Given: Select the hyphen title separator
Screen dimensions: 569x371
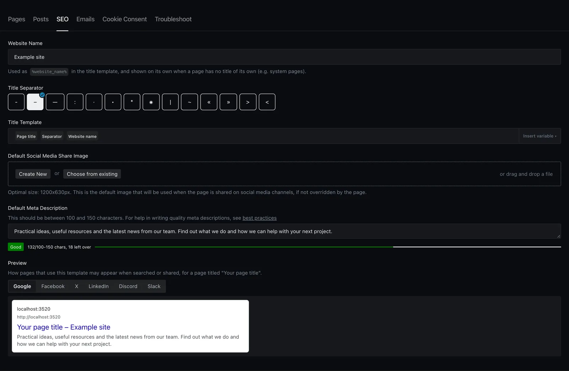Looking at the screenshot, I should click(x=16, y=102).
